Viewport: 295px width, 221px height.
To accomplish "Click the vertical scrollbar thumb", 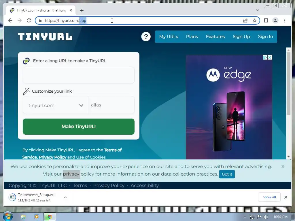I will [x=288, y=84].
